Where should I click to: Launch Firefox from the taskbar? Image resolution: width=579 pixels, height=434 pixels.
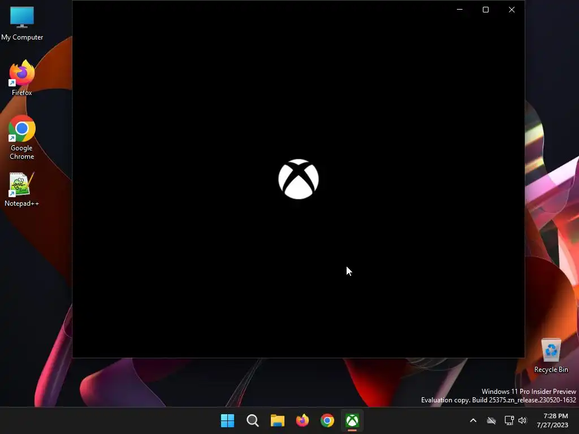[x=303, y=420]
